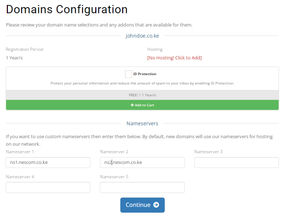The image size is (289, 218).
Task: Click into the Nameserver 2 text box
Action: click(142, 162)
